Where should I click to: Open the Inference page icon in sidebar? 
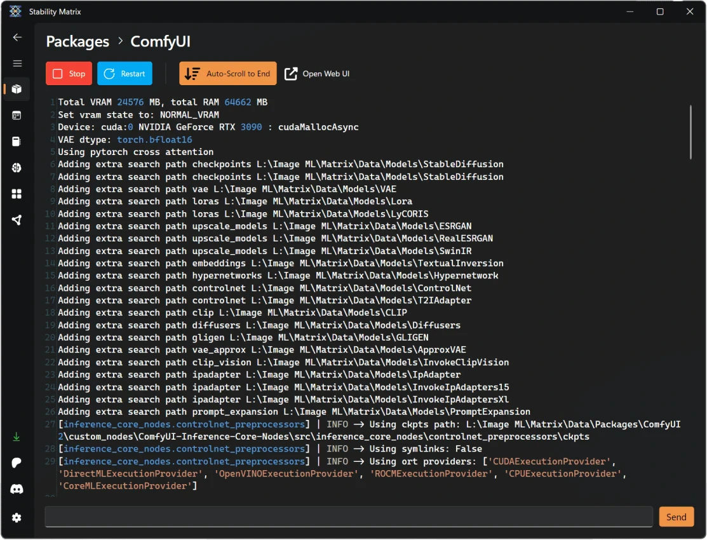tap(17, 116)
